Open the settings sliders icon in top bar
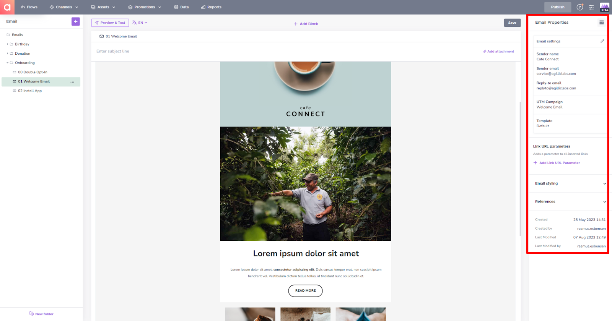The width and height of the screenshot is (612, 321). click(x=591, y=7)
